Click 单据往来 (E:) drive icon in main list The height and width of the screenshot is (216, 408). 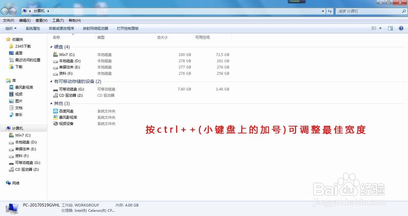coord(55,68)
